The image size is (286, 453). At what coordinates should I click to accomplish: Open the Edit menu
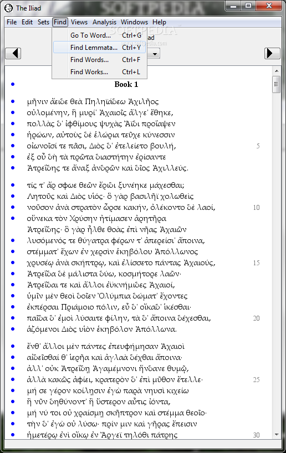[27, 22]
